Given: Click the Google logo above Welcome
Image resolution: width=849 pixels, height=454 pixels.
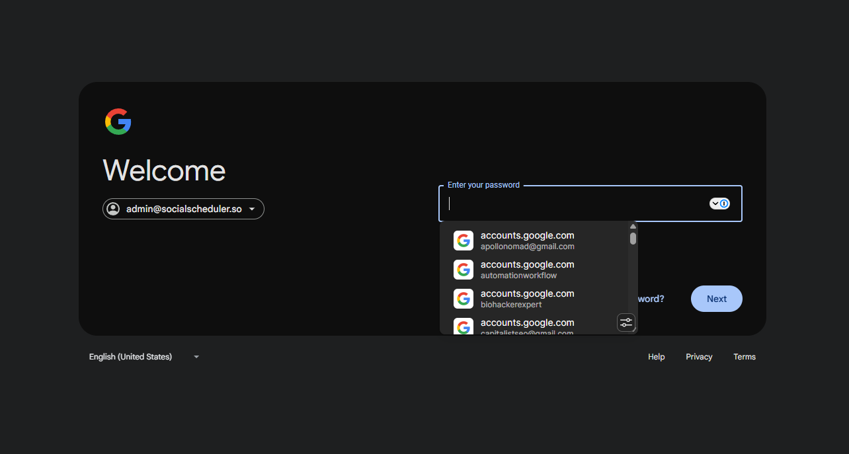Looking at the screenshot, I should coord(118,122).
